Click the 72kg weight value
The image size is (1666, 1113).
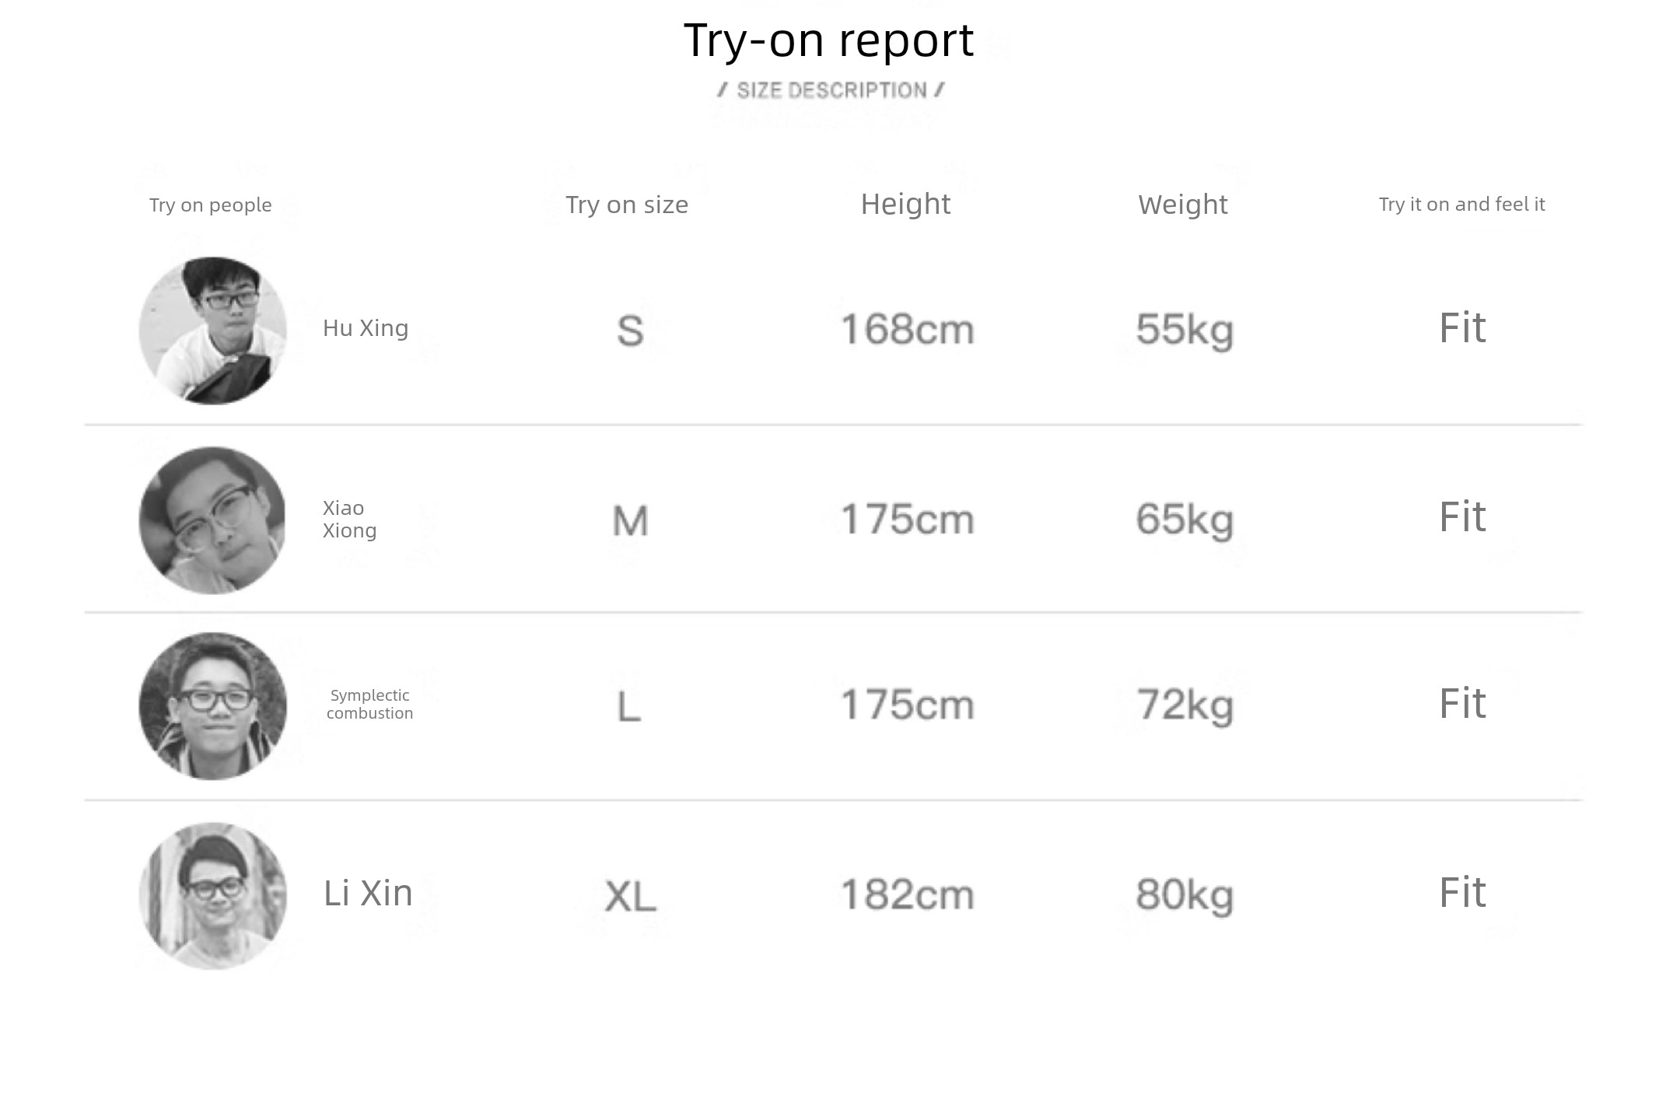(1185, 705)
